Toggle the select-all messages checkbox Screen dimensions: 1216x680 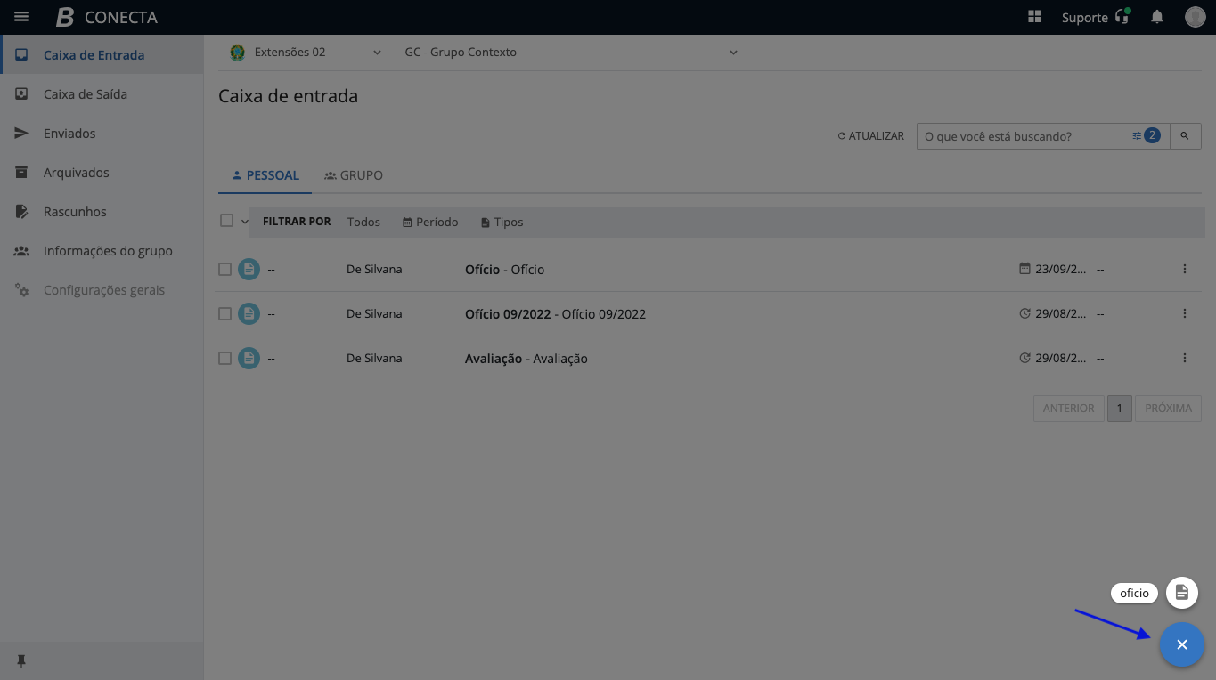click(226, 221)
